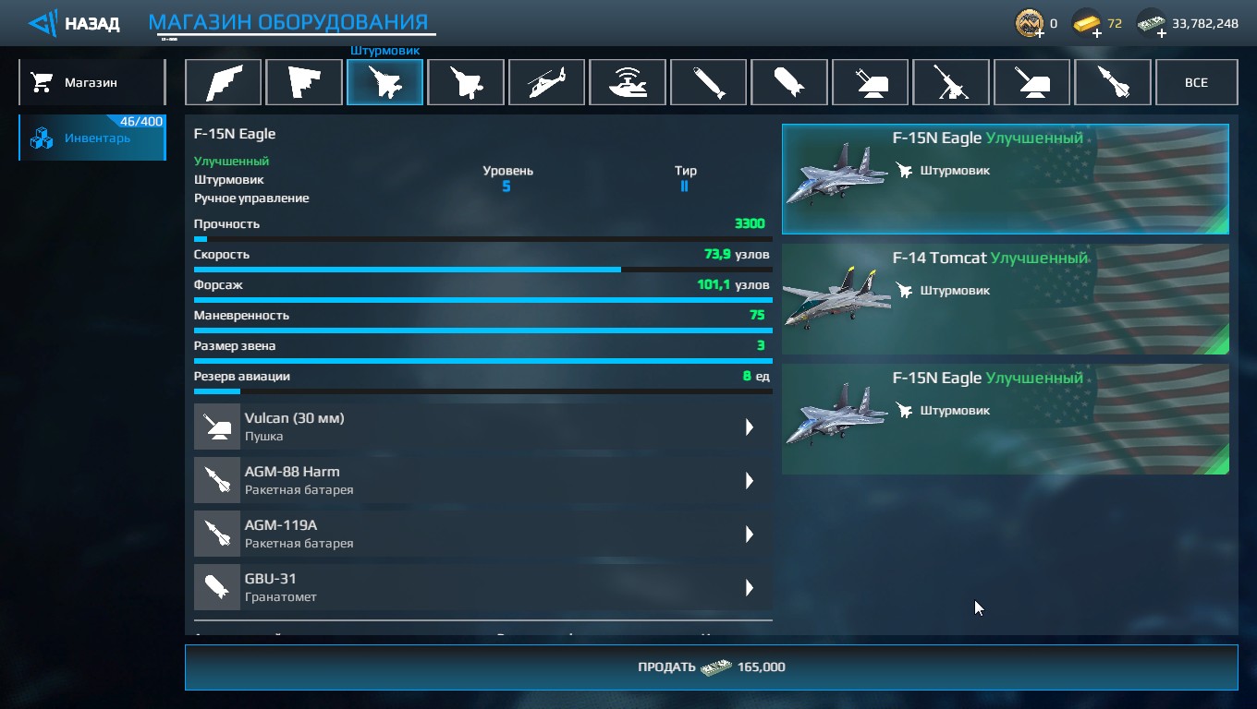Screen dimensions: 1257x709
Task: Go back using the Назад button
Action: 74,23
